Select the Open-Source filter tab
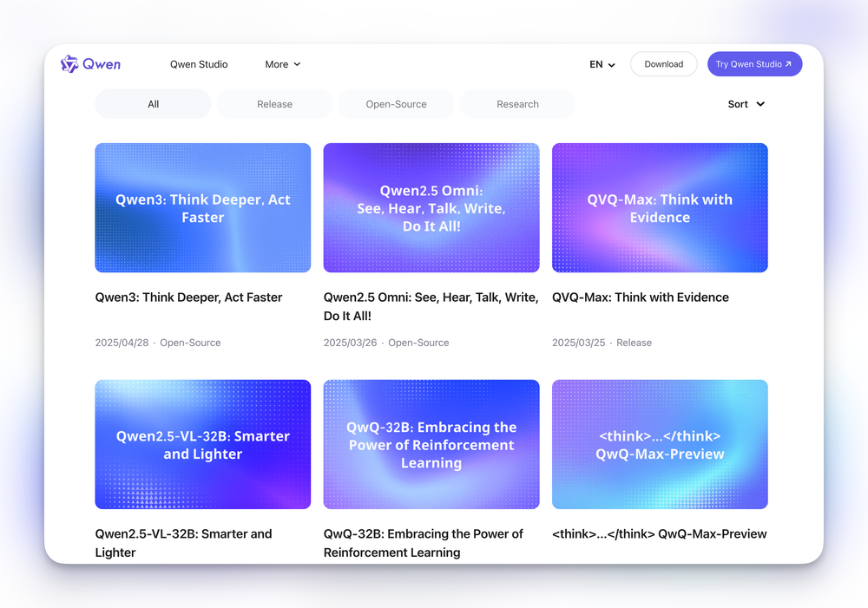Screen dimensions: 868x608 (397, 104)
